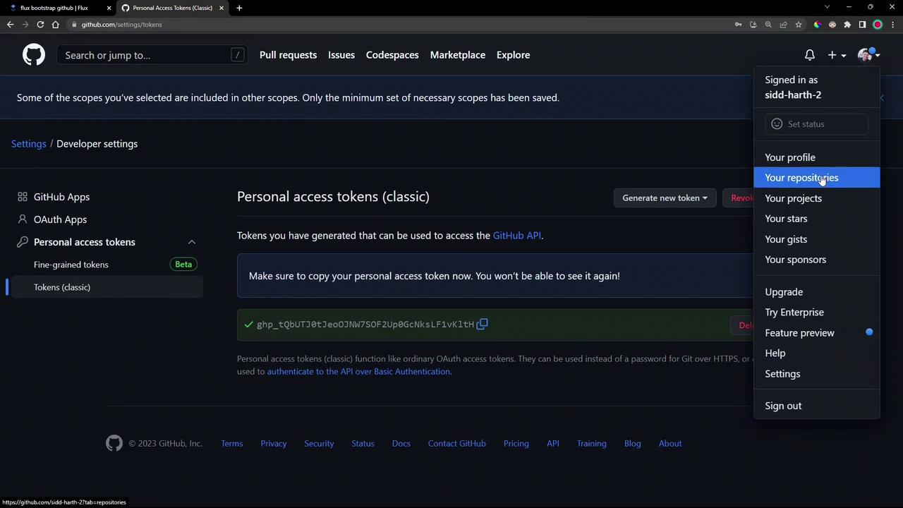Open the Basic Authentication documentation link

pos(358,371)
